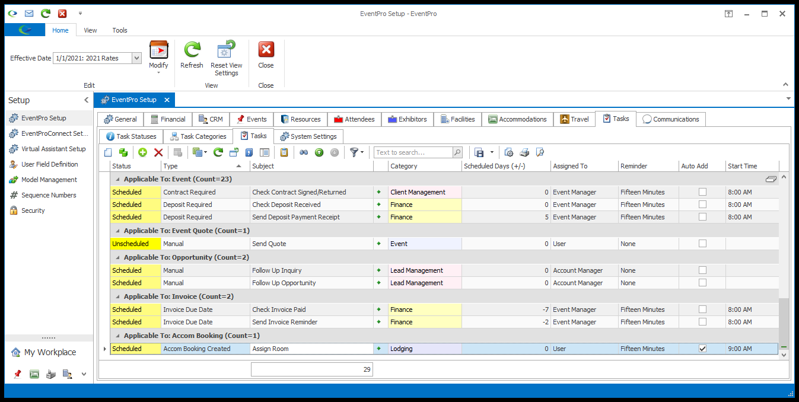Click the green refresh arrow in grid toolbar
The image size is (799, 402).
218,152
